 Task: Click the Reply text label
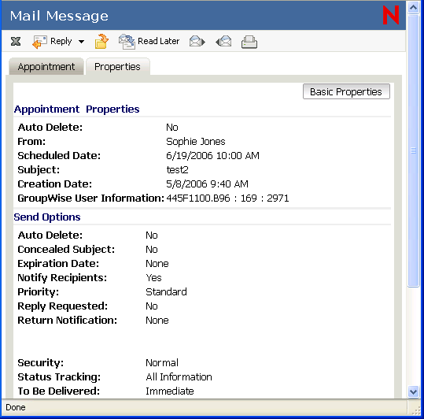click(x=61, y=41)
